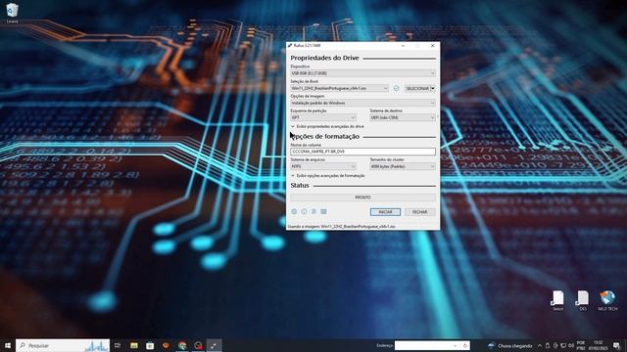This screenshot has width=627, height=352.
Task: Show hidden system tray icons
Action: click(540, 345)
